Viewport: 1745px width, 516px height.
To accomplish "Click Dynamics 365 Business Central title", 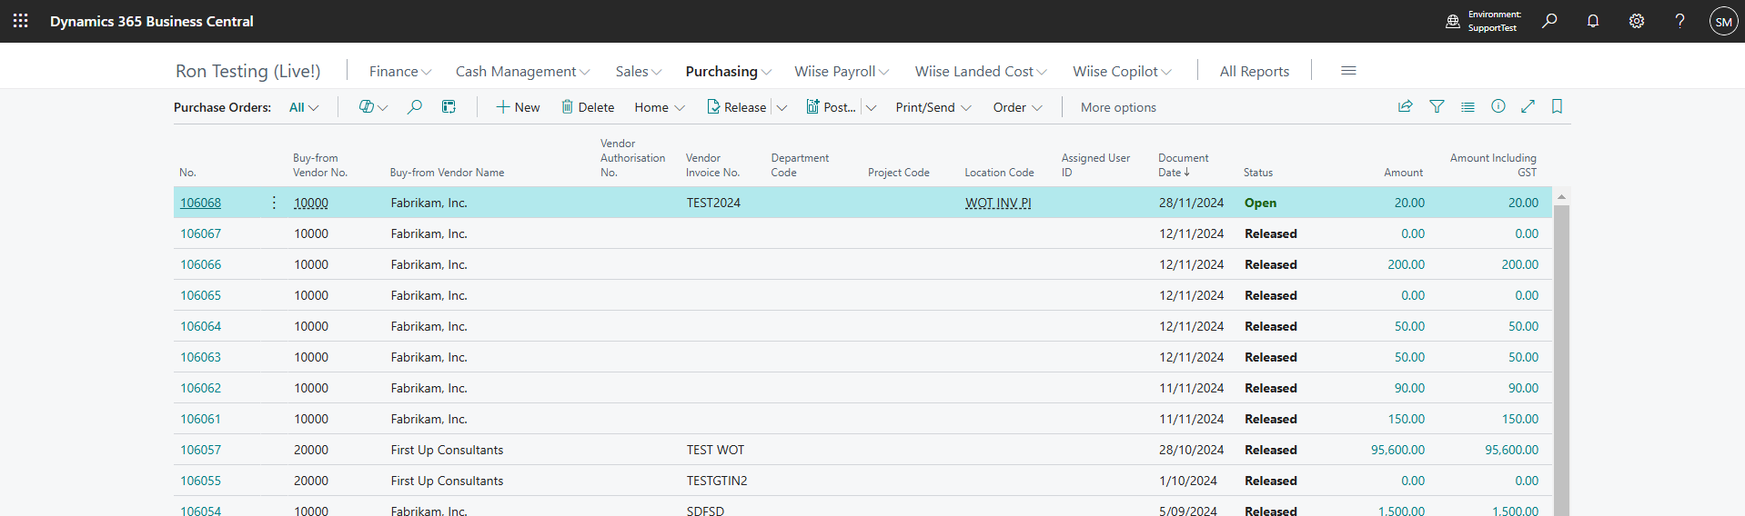I will (152, 21).
